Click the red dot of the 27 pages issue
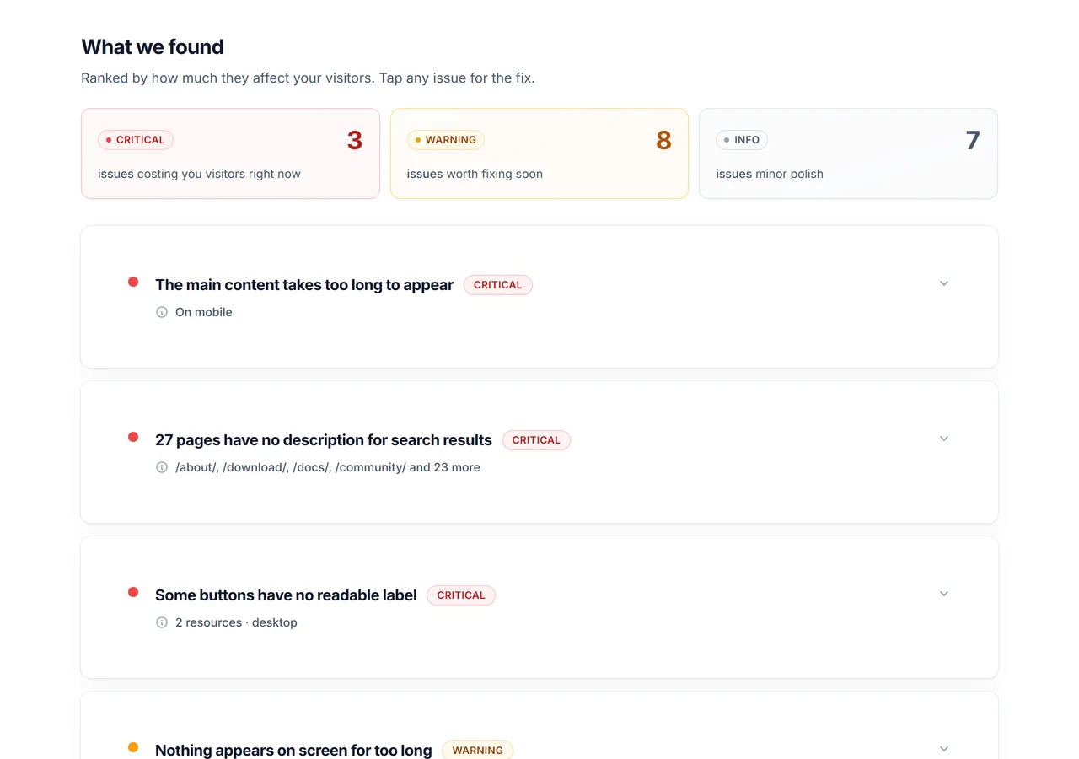The image size is (1079, 759). click(x=133, y=437)
